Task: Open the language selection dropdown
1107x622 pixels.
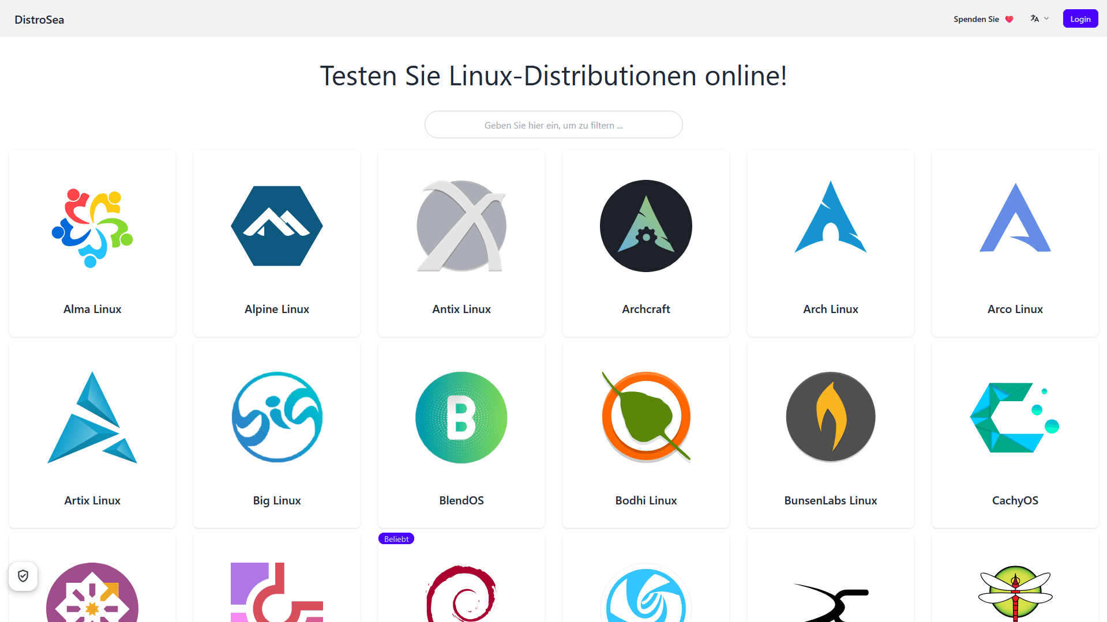Action: point(1035,18)
